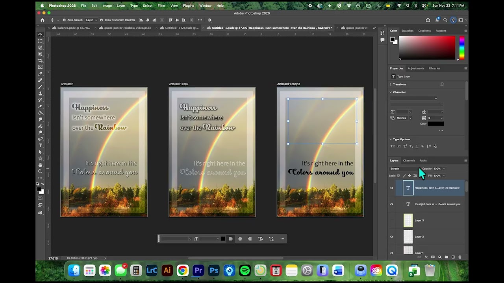504x283 pixels.
Task: Reset transform in Properties panel
Action: pyautogui.click(x=442, y=84)
